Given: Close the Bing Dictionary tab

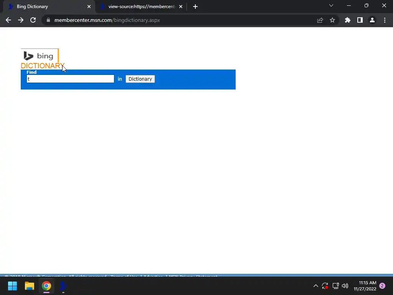Looking at the screenshot, I should (89, 7).
